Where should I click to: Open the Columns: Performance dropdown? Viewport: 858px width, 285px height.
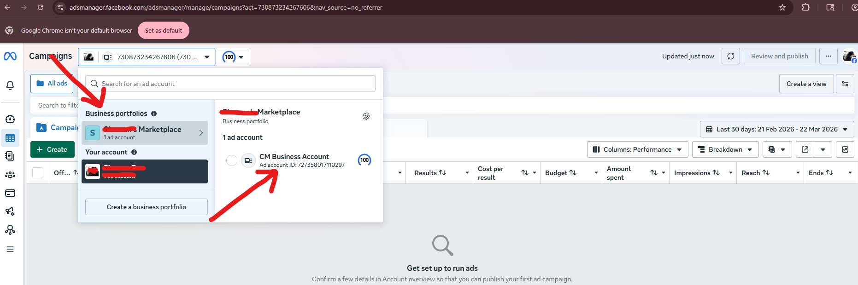click(637, 149)
